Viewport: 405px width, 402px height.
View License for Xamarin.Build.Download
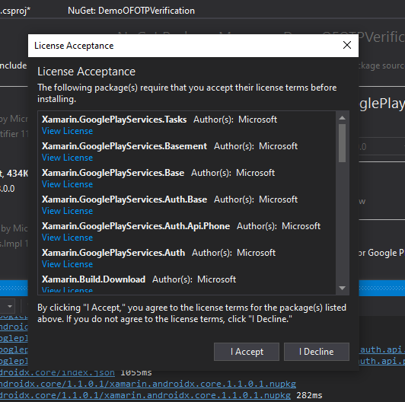(x=67, y=290)
